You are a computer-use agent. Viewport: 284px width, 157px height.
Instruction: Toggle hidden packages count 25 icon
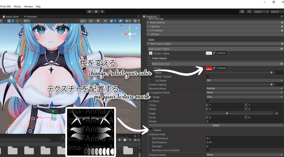click(137, 140)
